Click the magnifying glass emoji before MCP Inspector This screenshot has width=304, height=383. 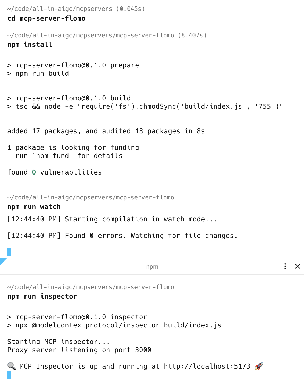(12, 366)
